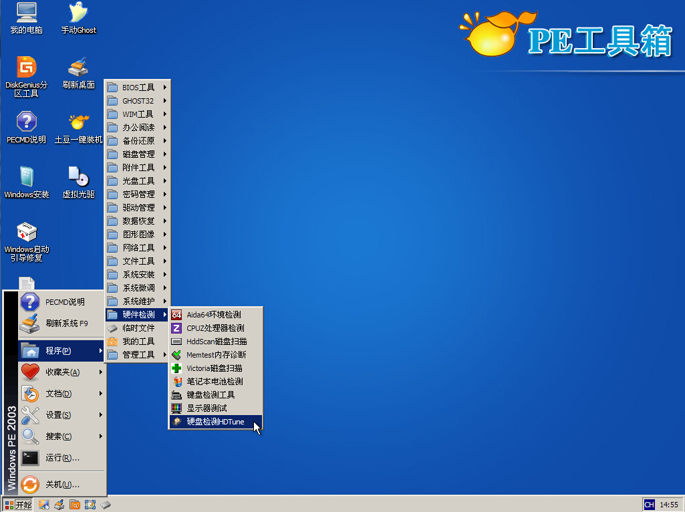
Task: Click the brush quick launch taskbar icon
Action: click(59, 505)
